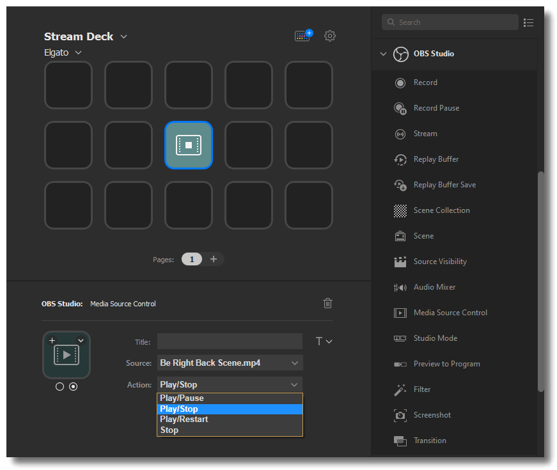Choose highlighted Play/Stop option in list
The image size is (557, 470).
point(230,409)
